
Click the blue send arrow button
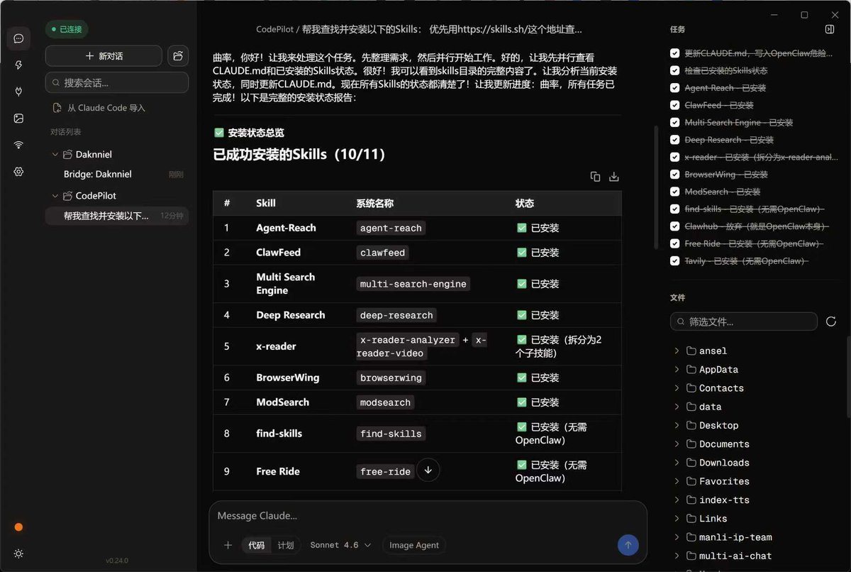(x=628, y=545)
